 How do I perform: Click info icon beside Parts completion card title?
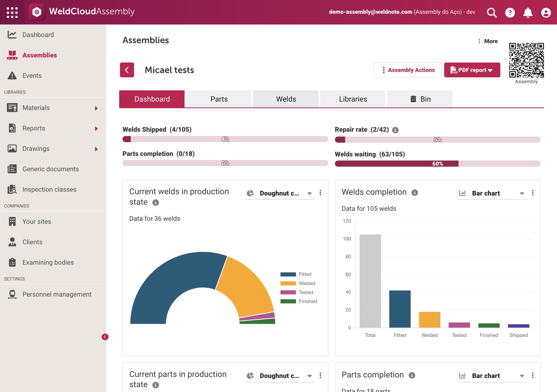(x=412, y=375)
